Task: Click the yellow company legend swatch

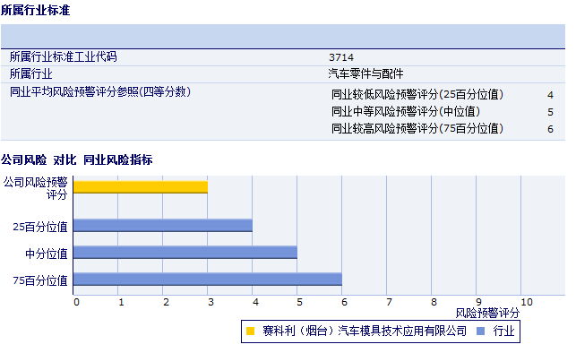Action: click(250, 331)
